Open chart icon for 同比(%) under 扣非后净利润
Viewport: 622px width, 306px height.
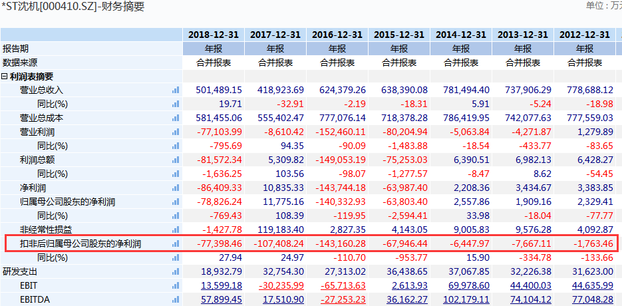(x=176, y=257)
